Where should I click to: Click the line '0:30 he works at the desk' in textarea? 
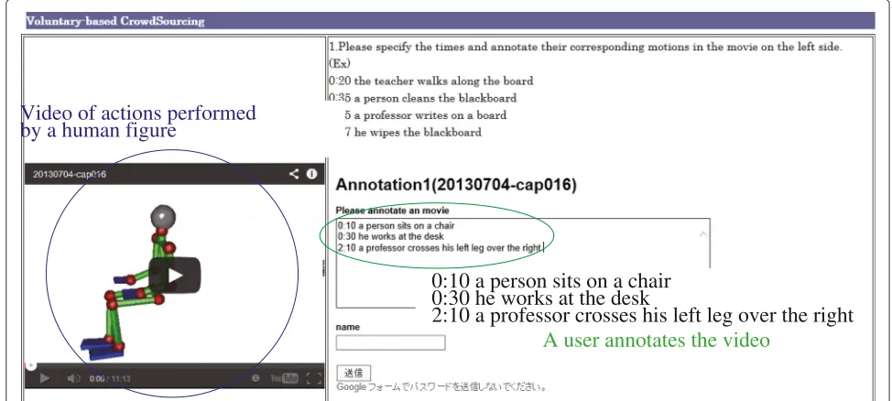tap(390, 236)
